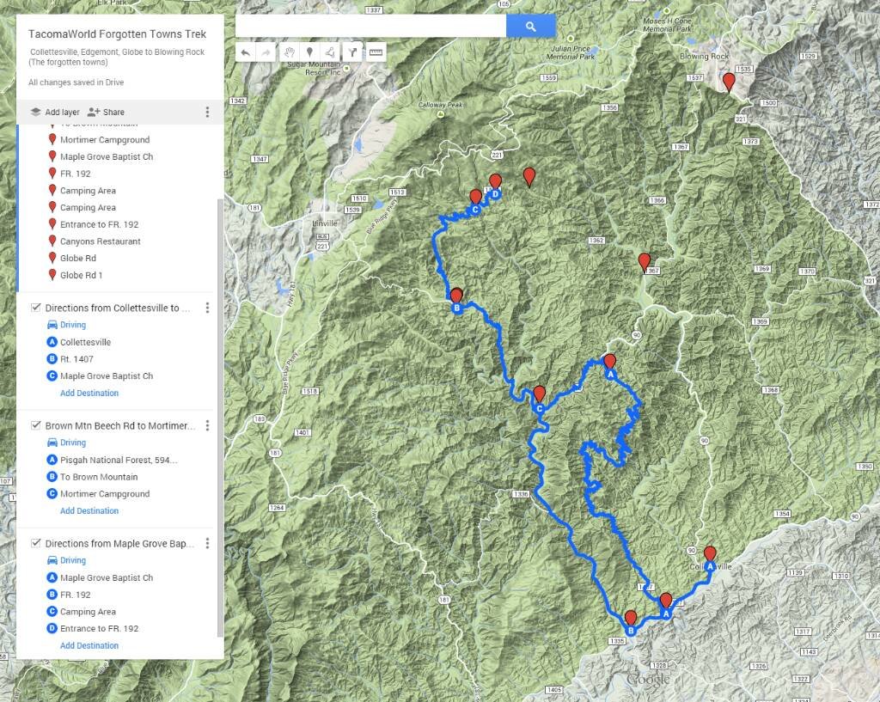Click Add Destination under Entrance to FR. 192 stop D

click(x=89, y=645)
